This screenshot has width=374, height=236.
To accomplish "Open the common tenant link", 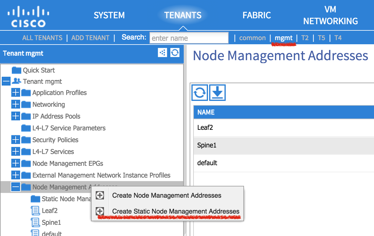I will tap(252, 38).
